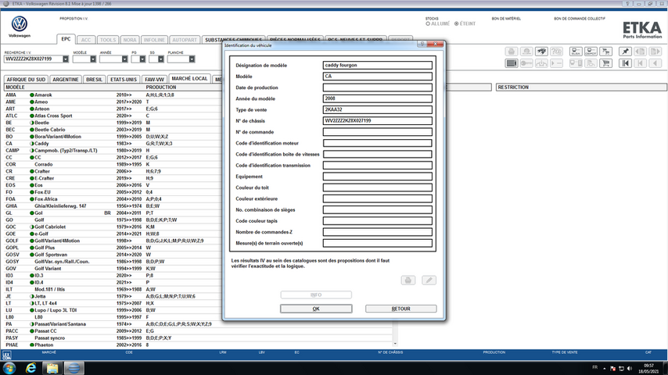Click the Volkswagen logo
Image resolution: width=668 pixels, height=375 pixels.
coord(20,24)
